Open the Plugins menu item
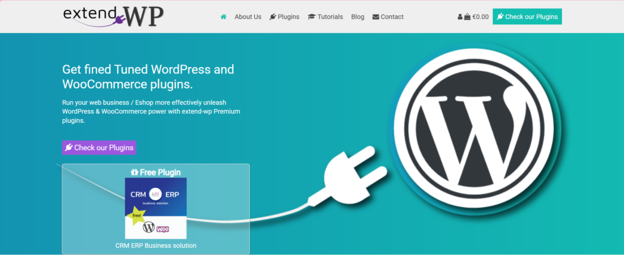Screen dimensions: 624x255 (285, 16)
